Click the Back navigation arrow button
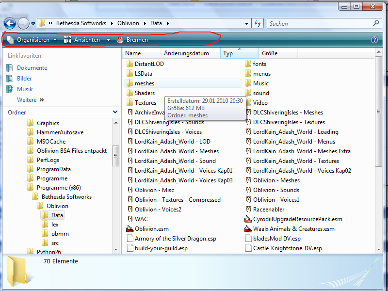 (10, 23)
